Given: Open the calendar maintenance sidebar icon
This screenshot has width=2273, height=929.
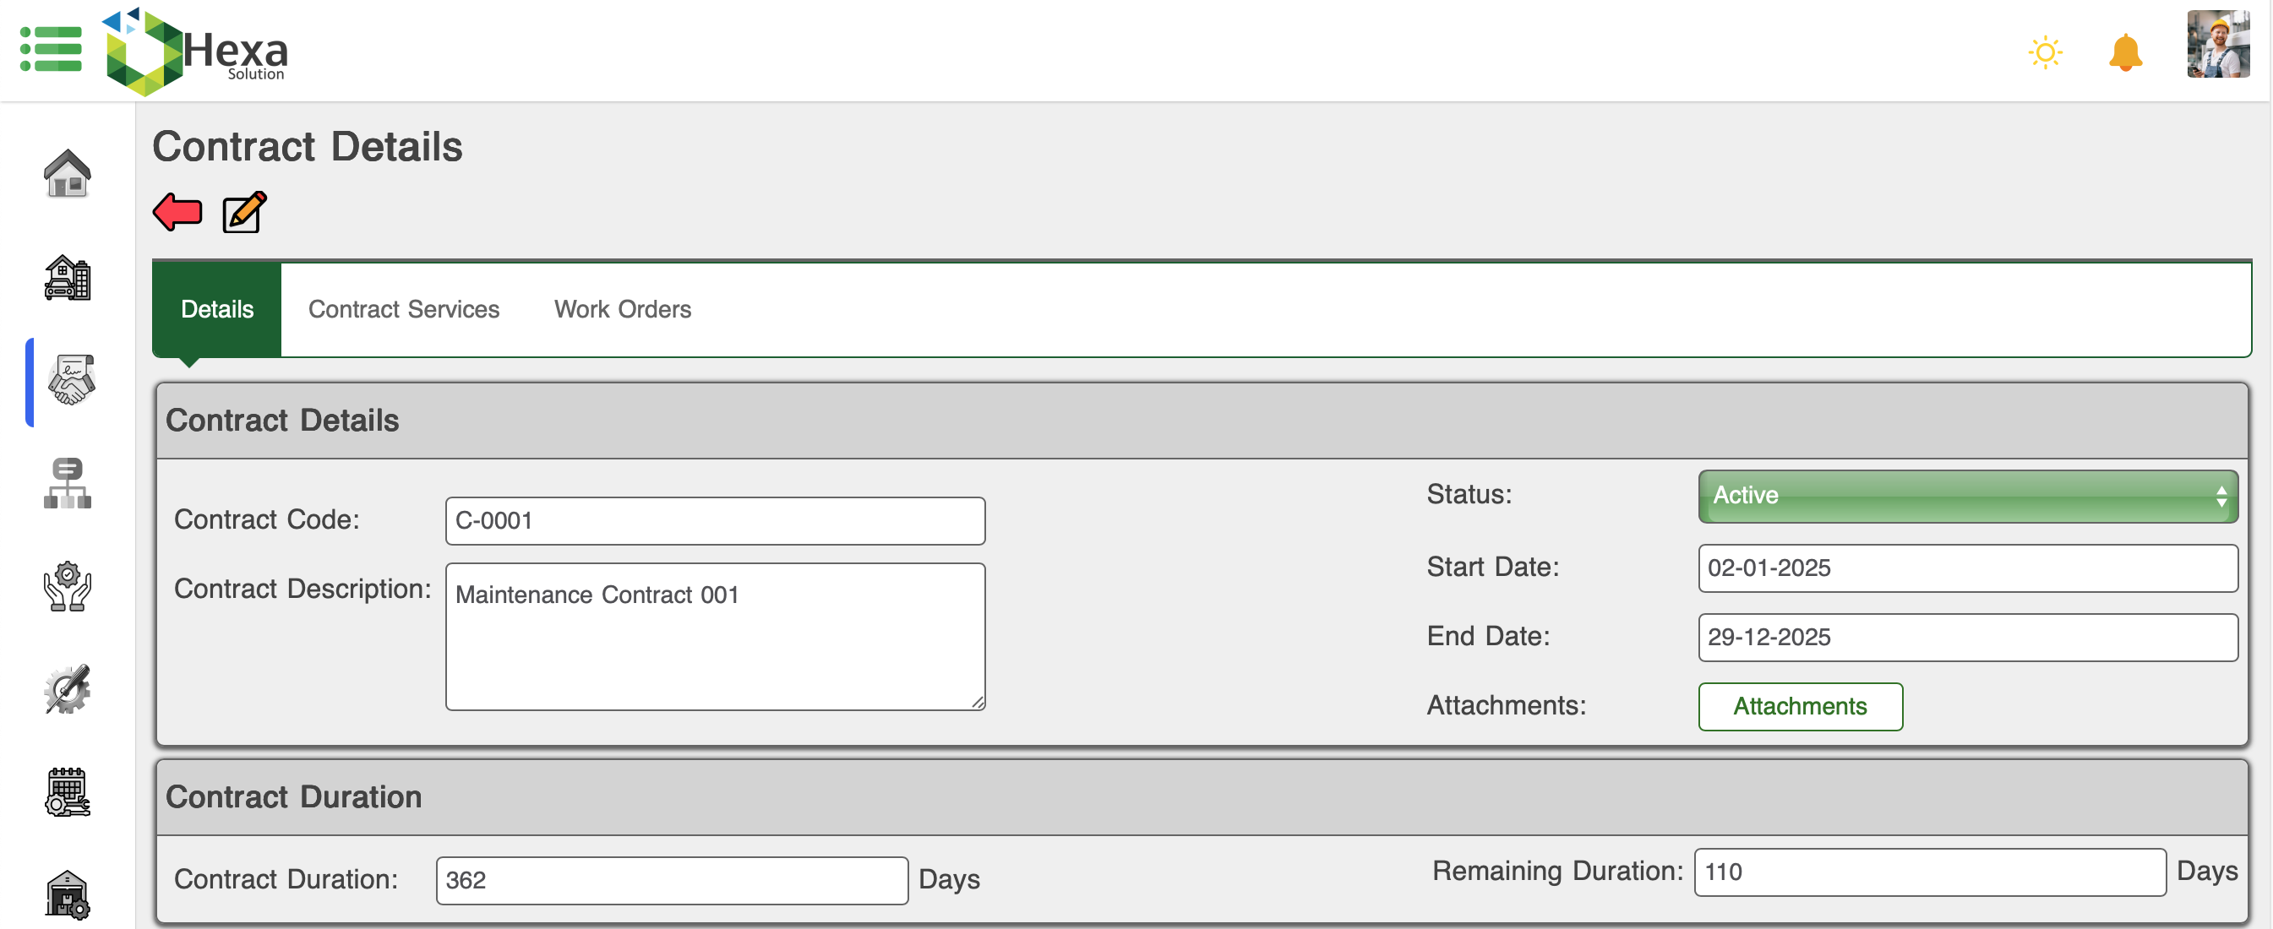Looking at the screenshot, I should 67,792.
